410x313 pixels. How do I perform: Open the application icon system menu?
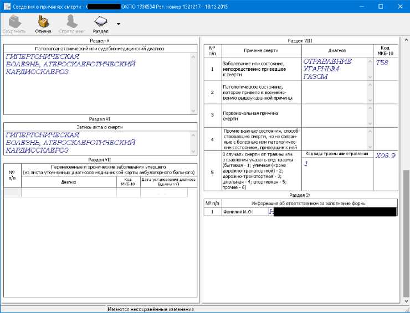click(6, 6)
